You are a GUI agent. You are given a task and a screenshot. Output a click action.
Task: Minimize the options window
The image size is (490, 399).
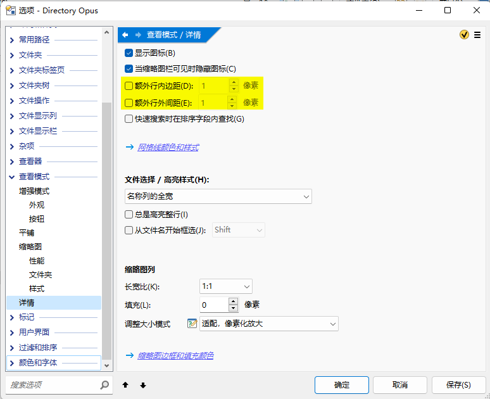click(x=419, y=10)
